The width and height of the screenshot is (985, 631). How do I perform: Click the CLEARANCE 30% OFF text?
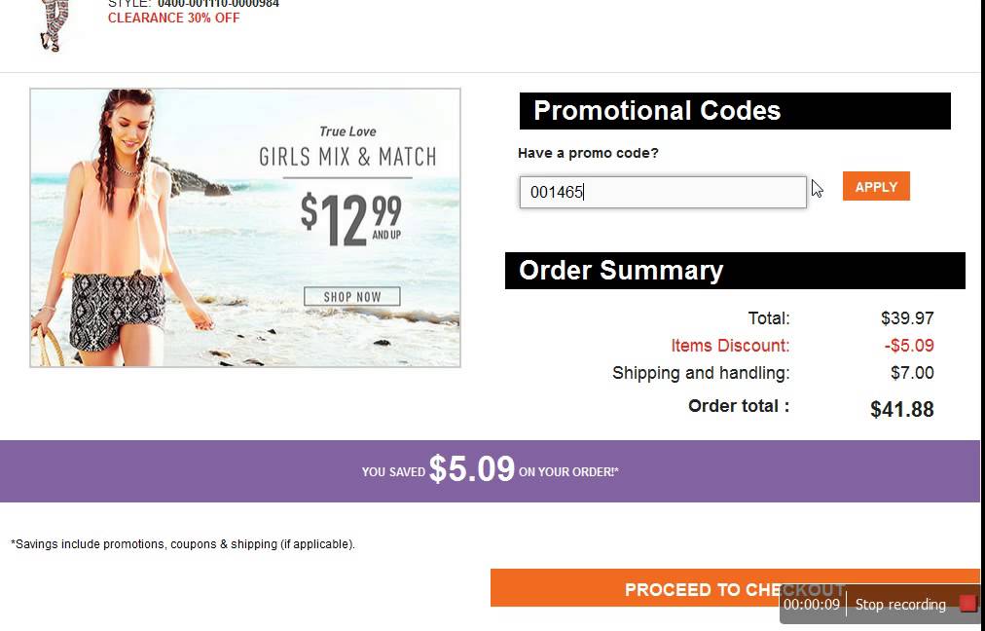click(173, 18)
